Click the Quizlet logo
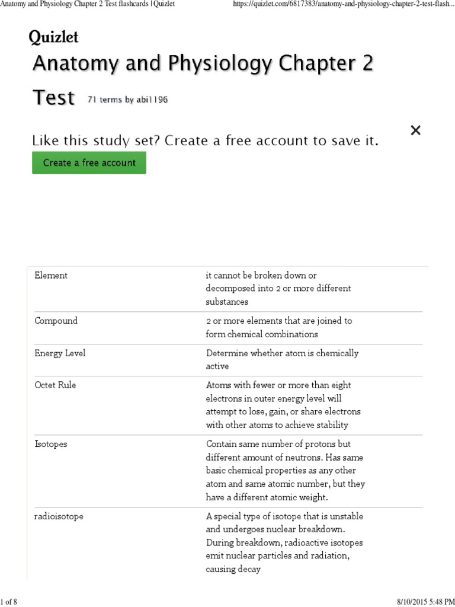This screenshot has height=607, width=455. pyautogui.click(x=53, y=38)
